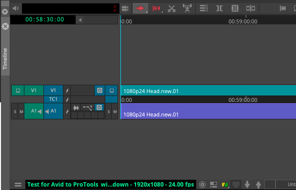Open the A1 clip gain/automation dropdown icon

88,108
